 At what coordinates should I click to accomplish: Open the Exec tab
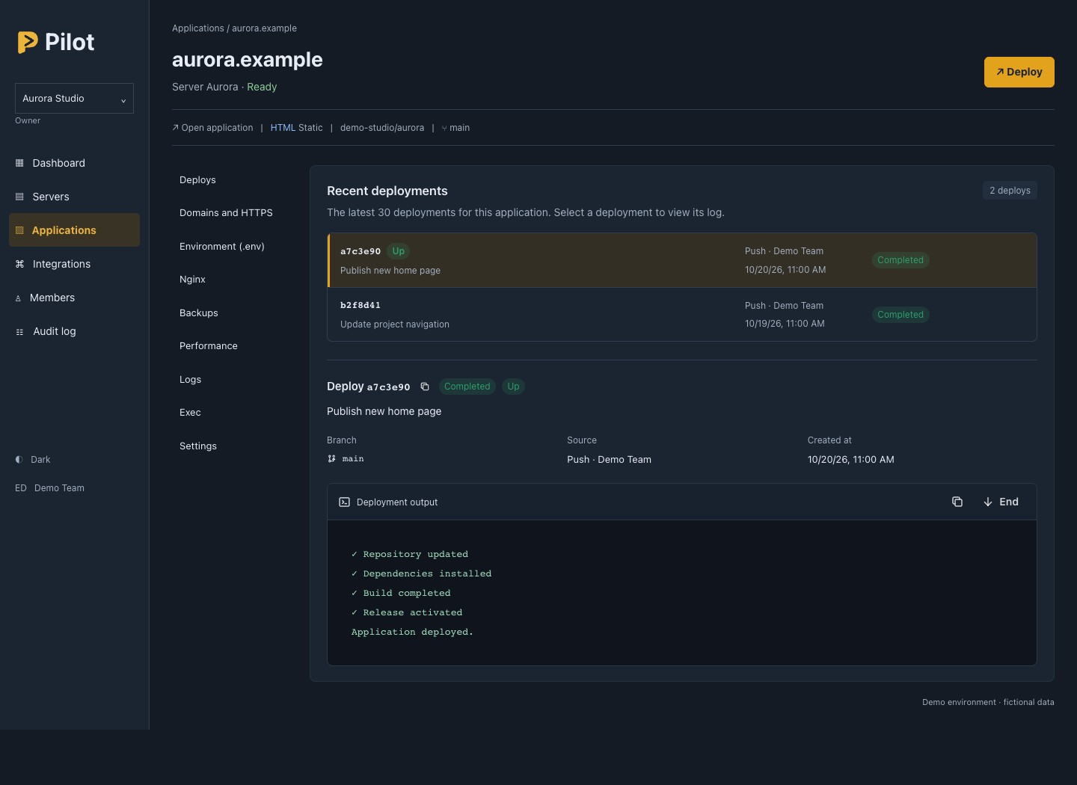point(190,413)
